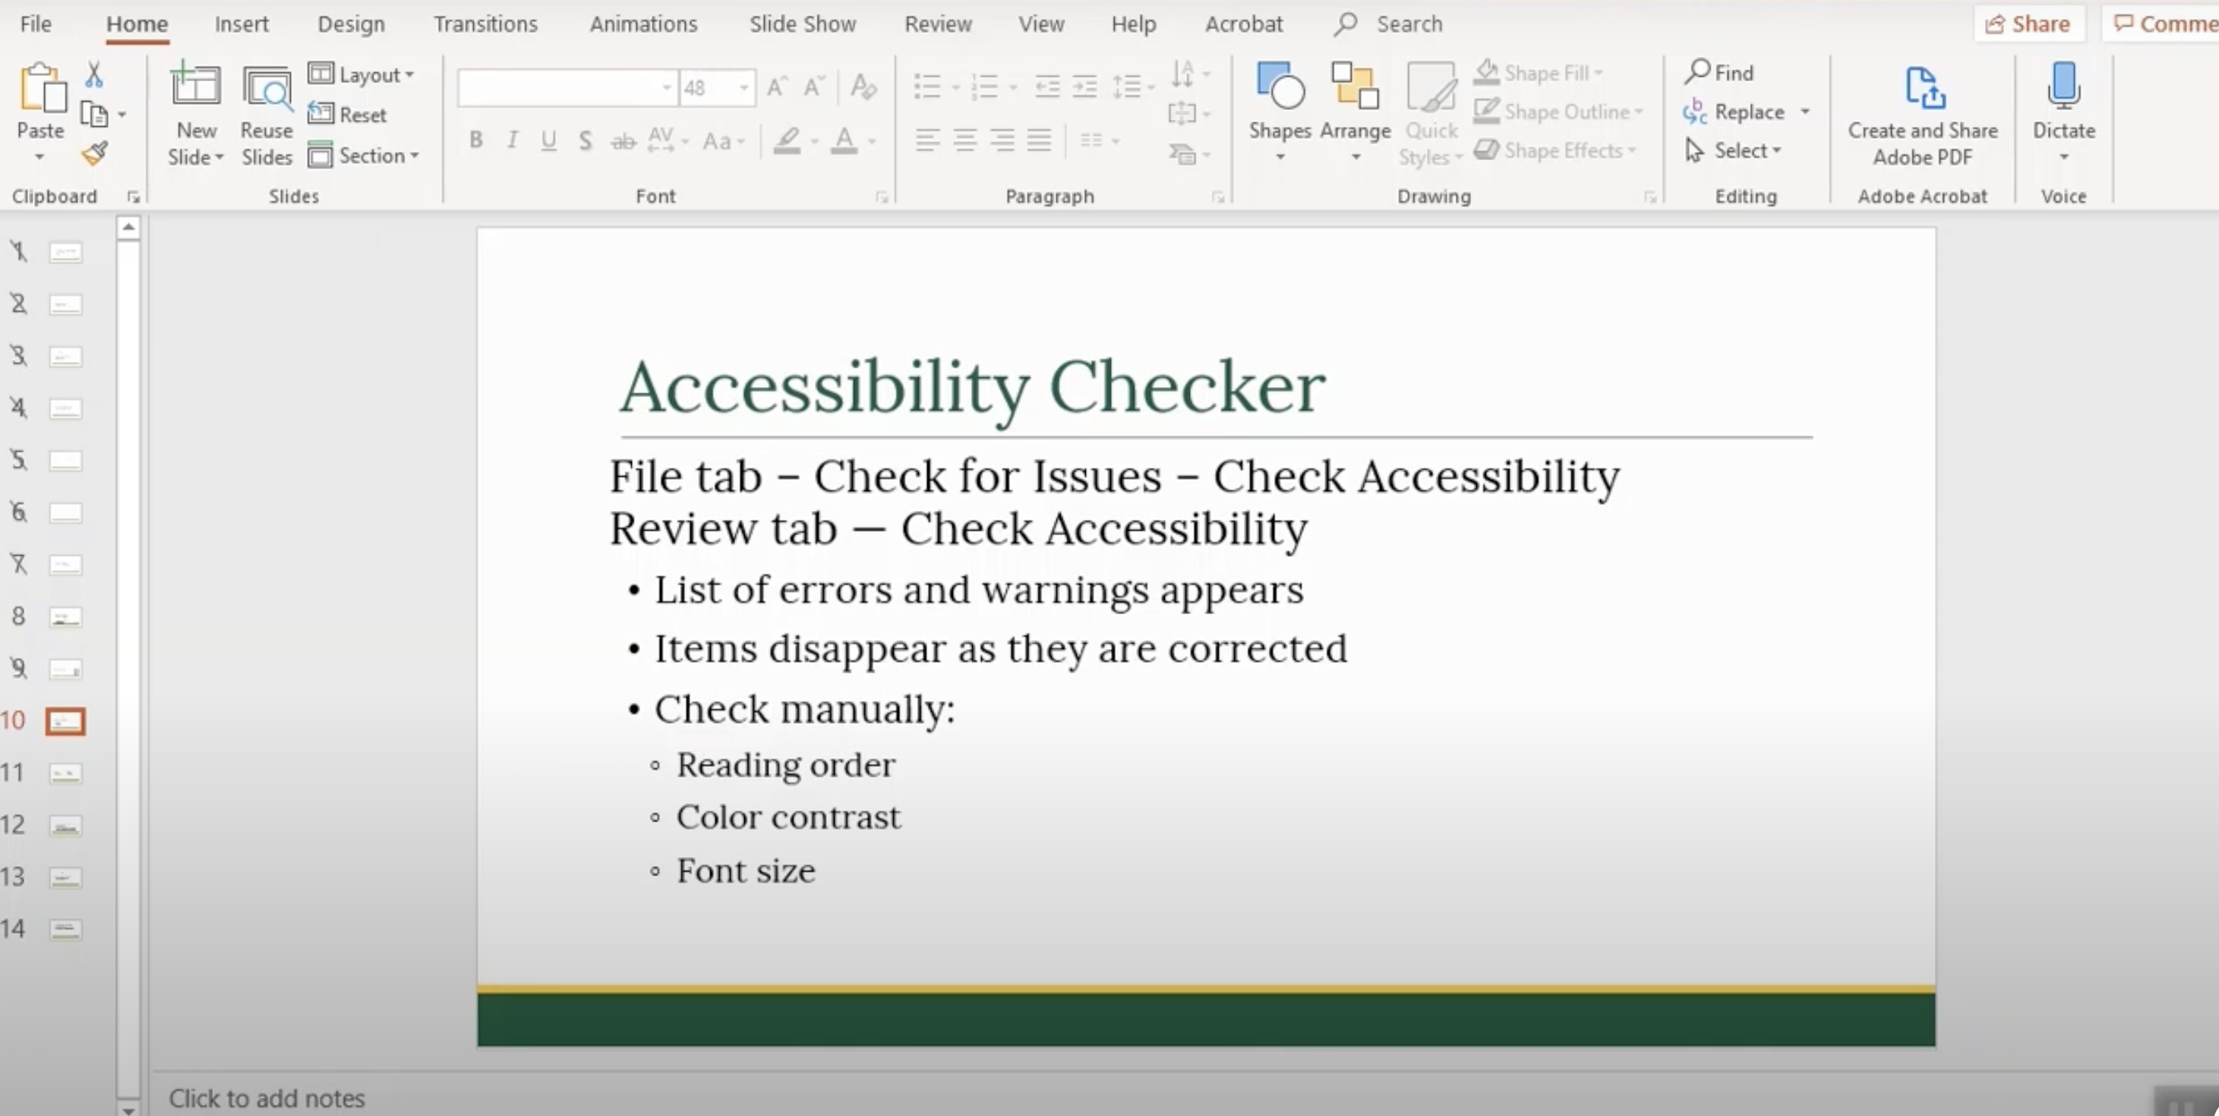Click the Search box
Screen dimensions: 2219x1116
click(1389, 24)
